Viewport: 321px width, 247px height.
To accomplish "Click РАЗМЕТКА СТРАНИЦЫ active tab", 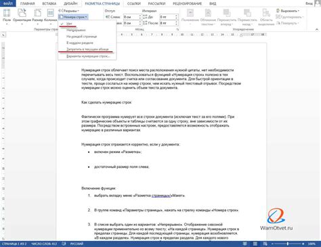I will click(102, 3).
